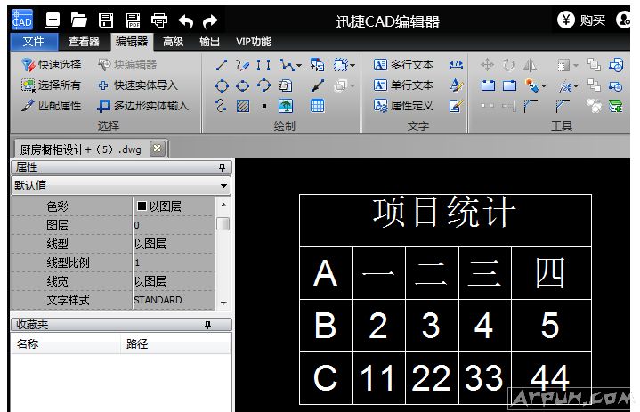Open the polyline tool dropdown arrow
The height and width of the screenshot is (412, 640).
point(299,65)
